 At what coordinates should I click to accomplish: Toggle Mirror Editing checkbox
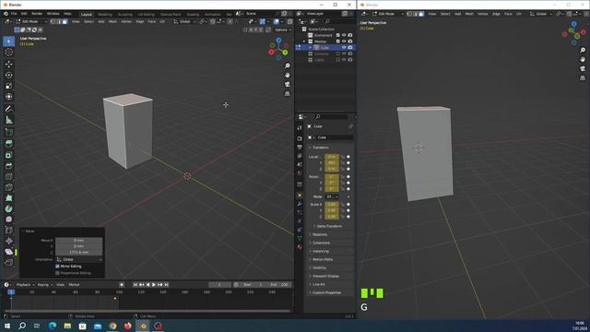point(57,267)
